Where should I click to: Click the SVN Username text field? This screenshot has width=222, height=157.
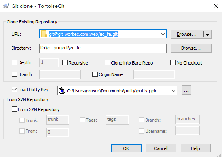[188, 131]
